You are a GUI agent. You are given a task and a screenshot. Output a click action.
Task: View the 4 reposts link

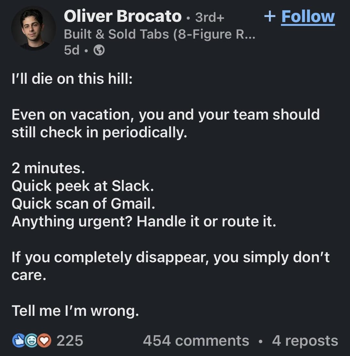click(x=305, y=341)
